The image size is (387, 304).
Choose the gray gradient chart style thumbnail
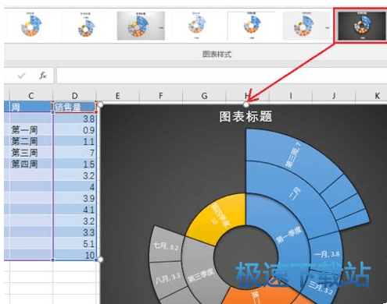pos(141,26)
